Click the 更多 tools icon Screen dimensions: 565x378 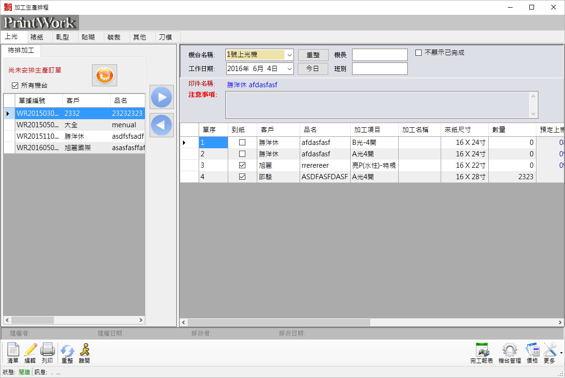[x=549, y=353]
